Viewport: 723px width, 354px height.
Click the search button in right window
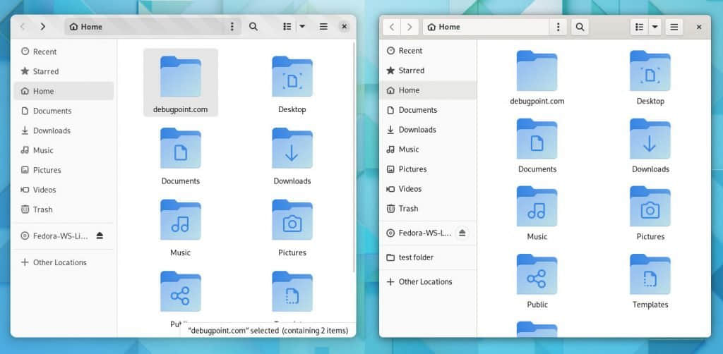point(580,27)
